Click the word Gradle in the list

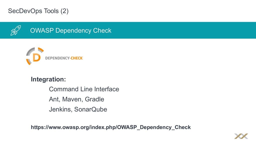94,99
